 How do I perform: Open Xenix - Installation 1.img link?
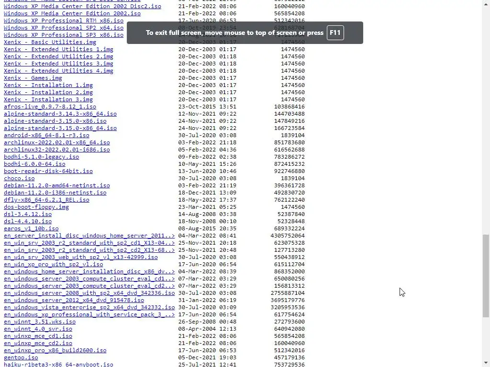click(48, 85)
